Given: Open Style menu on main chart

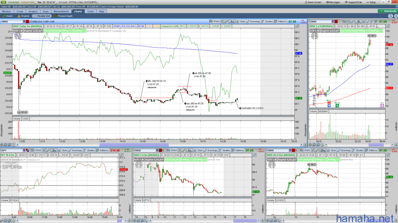Looking at the screenshot, I should (x=241, y=22).
